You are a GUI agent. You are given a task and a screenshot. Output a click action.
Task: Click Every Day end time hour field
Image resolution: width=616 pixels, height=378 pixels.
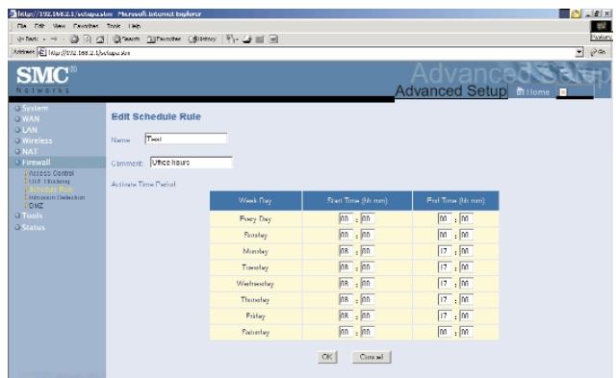click(x=445, y=218)
